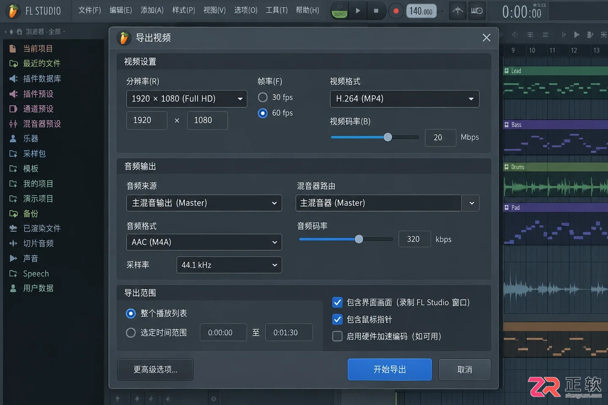The width and height of the screenshot is (608, 405).
Task: Enable 启用硬件加速编码 checkbox
Action: pos(337,336)
